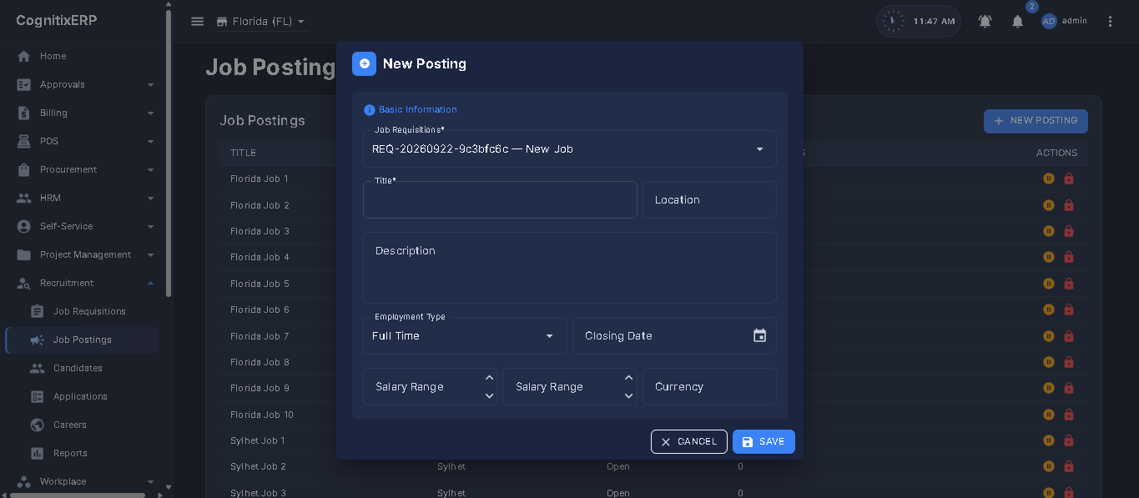
Task: Increase the first Salary Range value
Action: point(489,378)
